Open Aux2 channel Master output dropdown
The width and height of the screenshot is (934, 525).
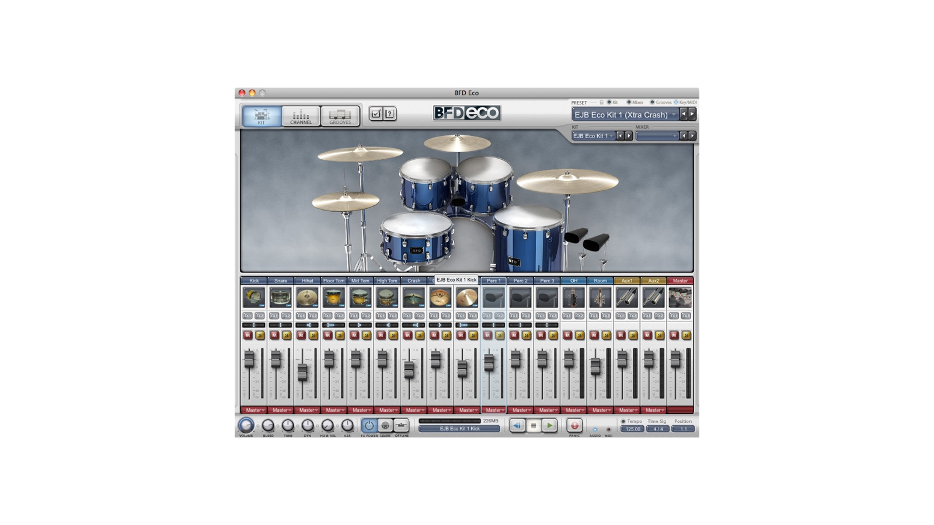click(x=653, y=410)
